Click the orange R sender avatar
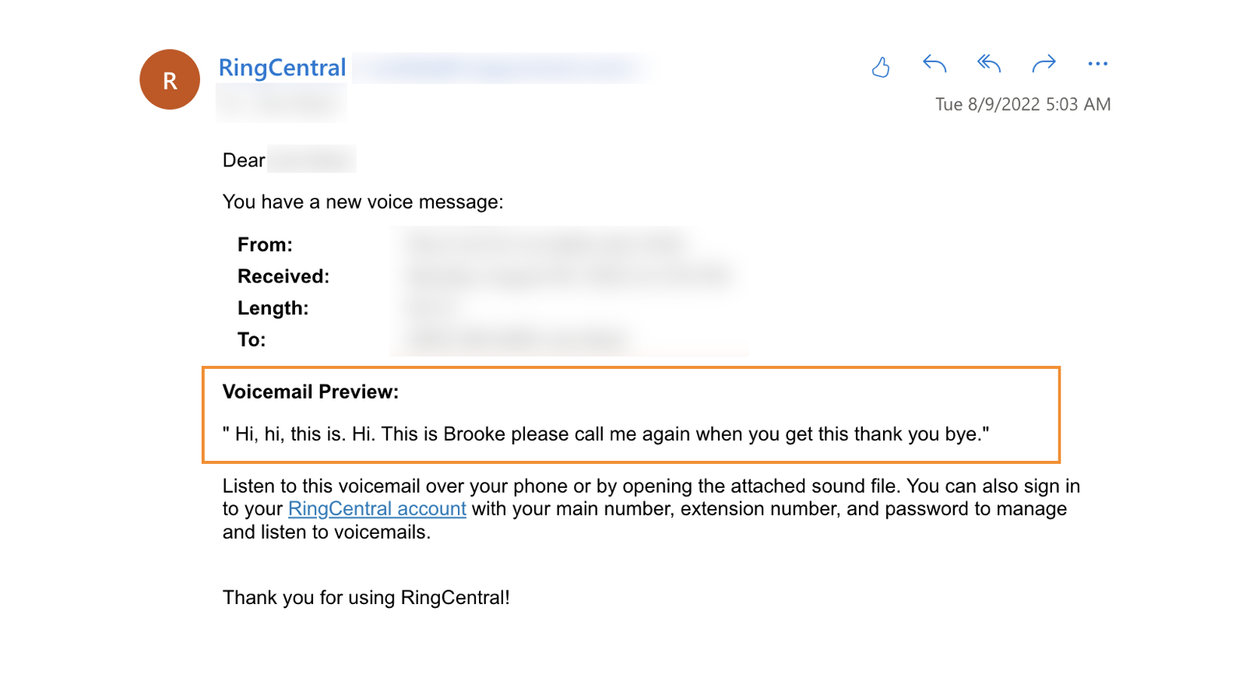Viewport: 1246px width, 685px height. click(170, 79)
